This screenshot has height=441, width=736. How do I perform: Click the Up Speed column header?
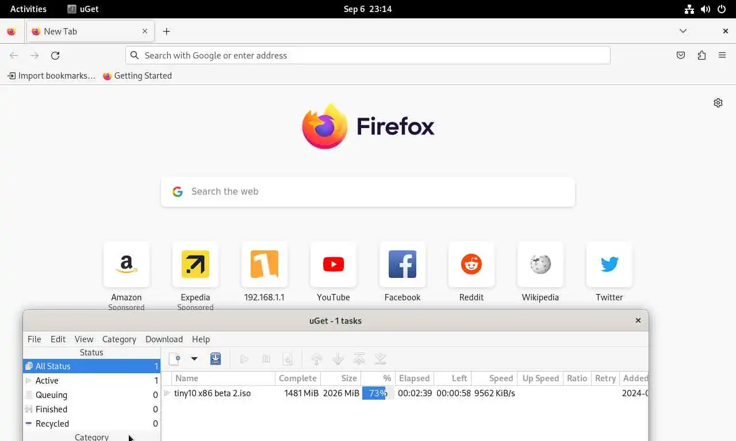(x=540, y=378)
